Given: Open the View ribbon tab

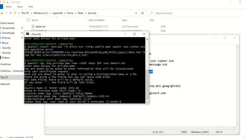Looking at the screenshot, I should click(31, 7).
